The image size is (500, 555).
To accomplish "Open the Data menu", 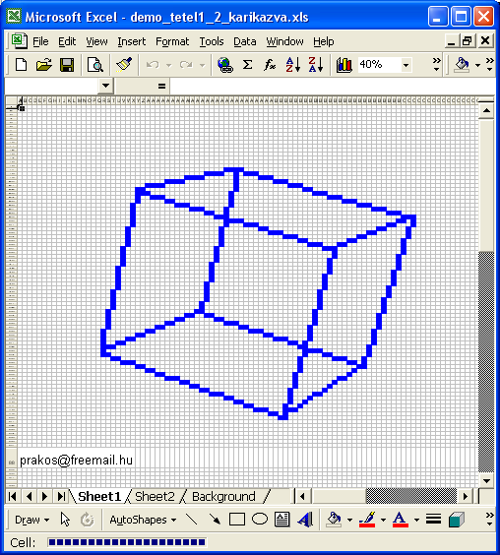I will click(245, 41).
